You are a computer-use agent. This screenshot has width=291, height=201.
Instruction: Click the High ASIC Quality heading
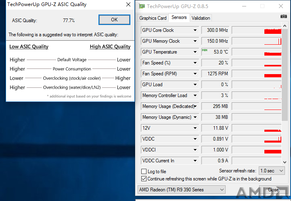110,47
